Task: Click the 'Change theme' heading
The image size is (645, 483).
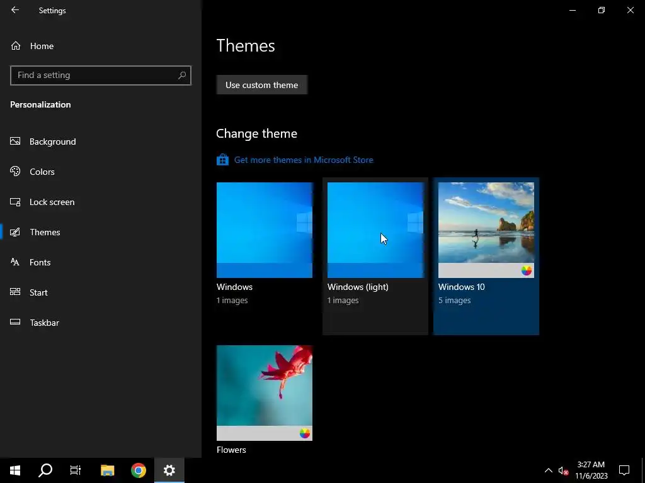Action: point(257,133)
